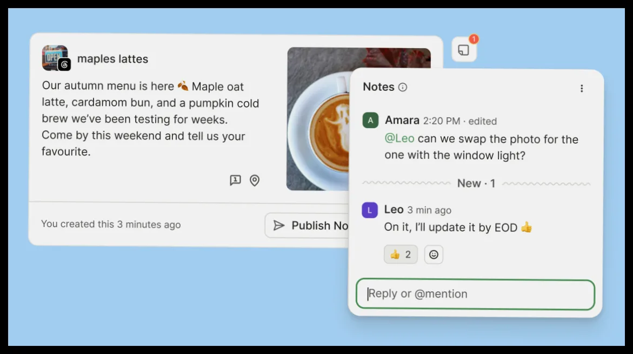The height and width of the screenshot is (354, 633).
Task: Click the maples lattes profile picture
Action: coord(55,58)
